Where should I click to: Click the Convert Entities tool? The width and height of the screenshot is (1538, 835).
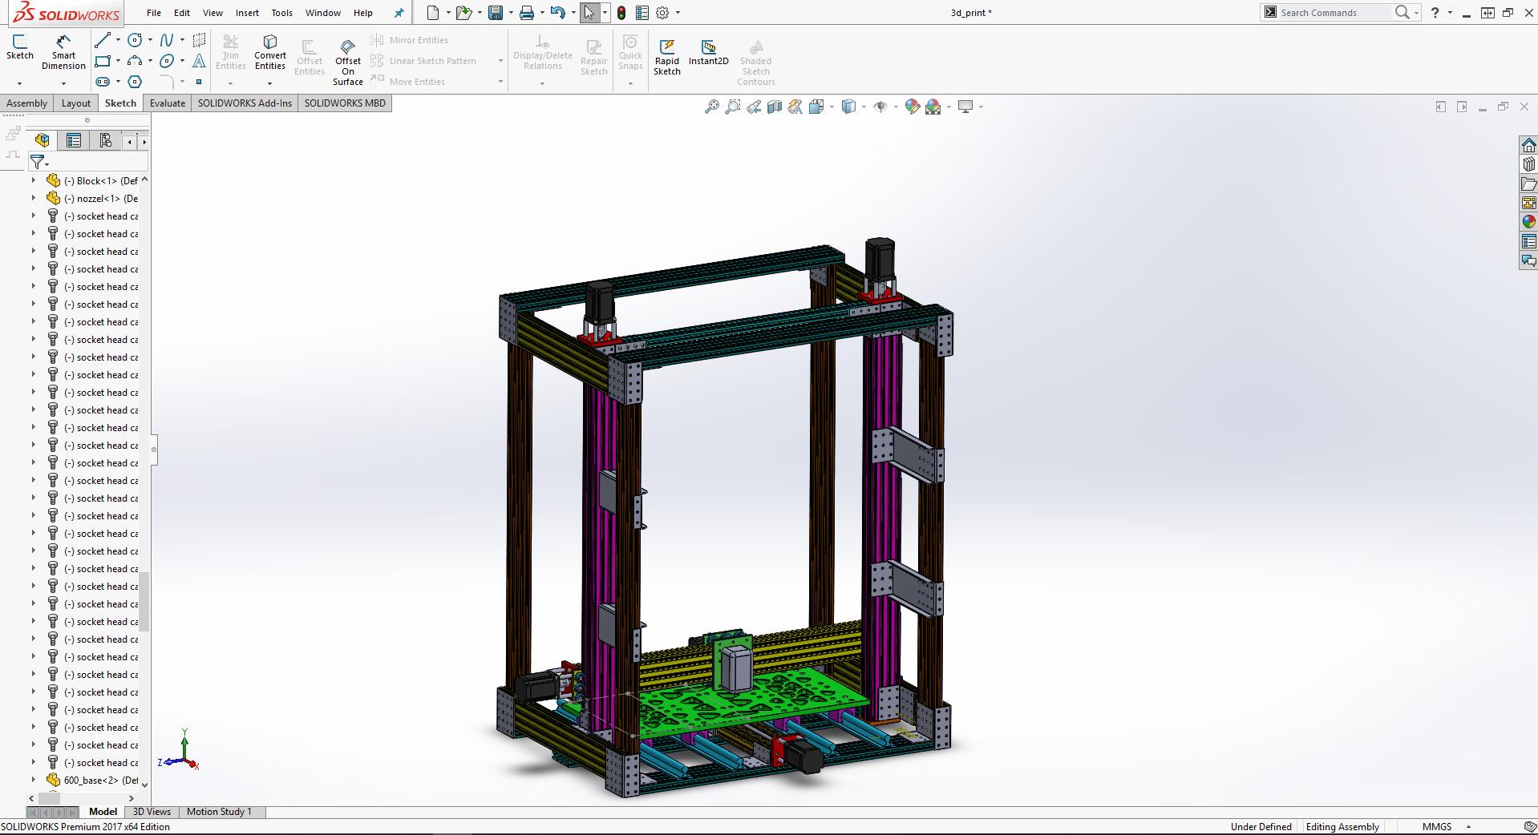pyautogui.click(x=270, y=52)
